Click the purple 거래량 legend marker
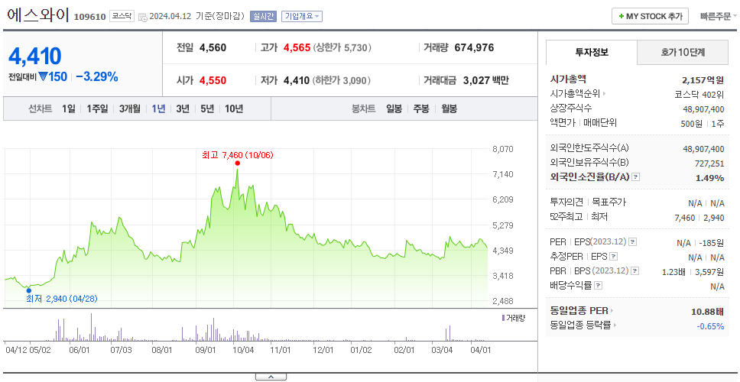The width and height of the screenshot is (740, 382). (x=503, y=318)
